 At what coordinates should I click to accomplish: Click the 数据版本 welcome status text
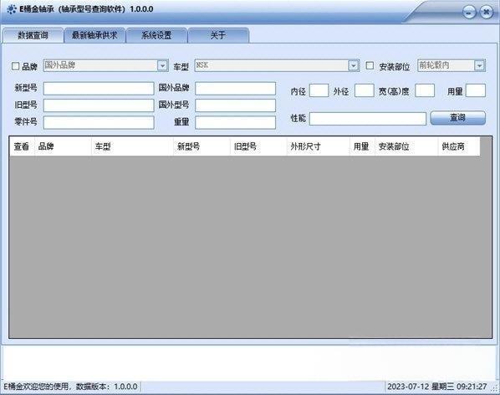pyautogui.click(x=70, y=387)
